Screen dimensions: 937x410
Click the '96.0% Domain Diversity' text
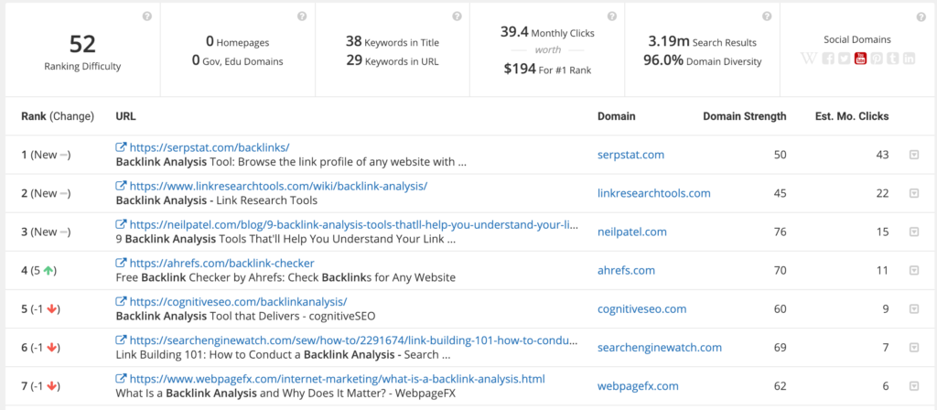point(703,60)
